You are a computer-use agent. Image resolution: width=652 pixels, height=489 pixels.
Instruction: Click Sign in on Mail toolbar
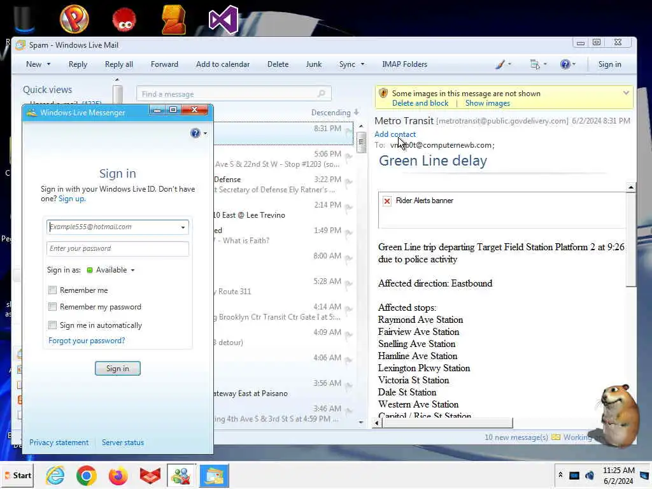[x=609, y=64]
